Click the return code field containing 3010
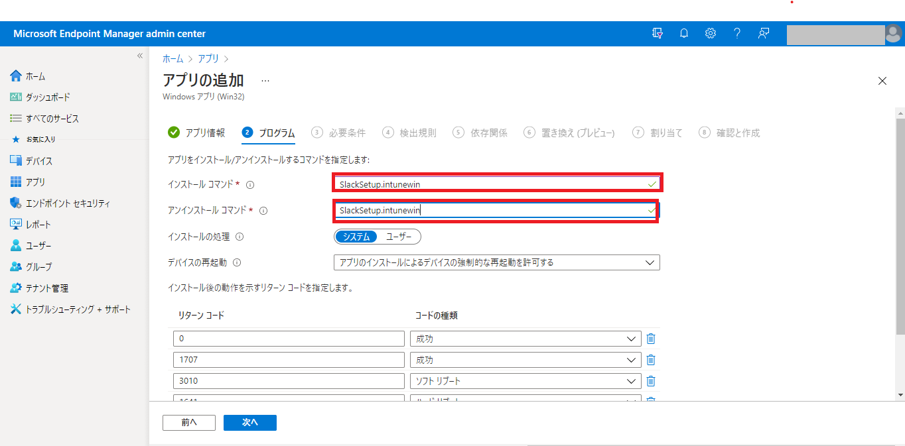Screen dimensions: 905x446 coord(289,381)
